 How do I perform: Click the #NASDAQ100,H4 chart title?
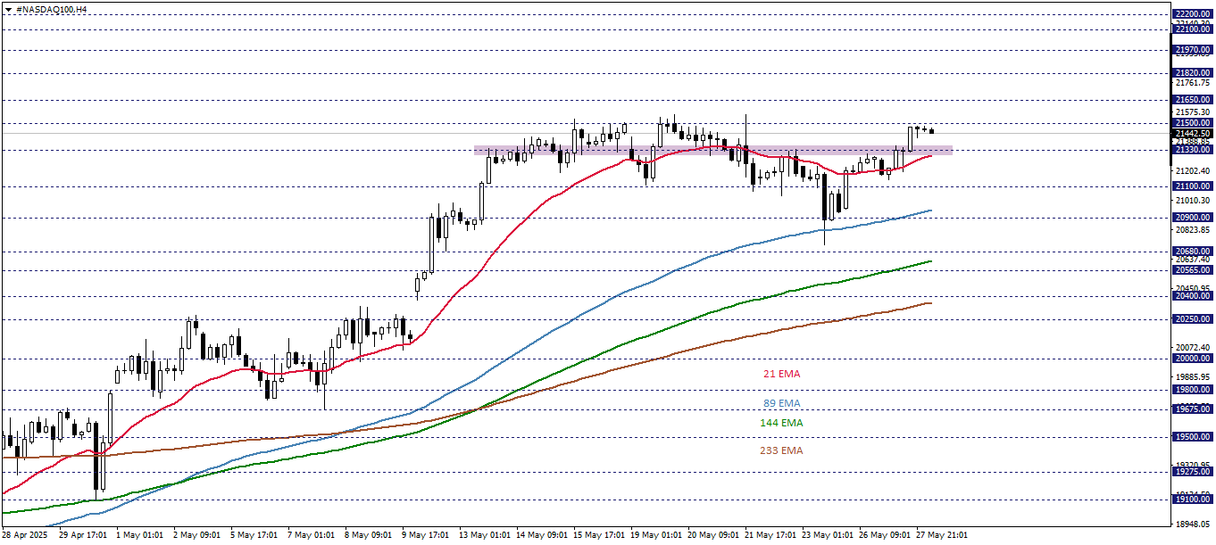tap(52, 9)
